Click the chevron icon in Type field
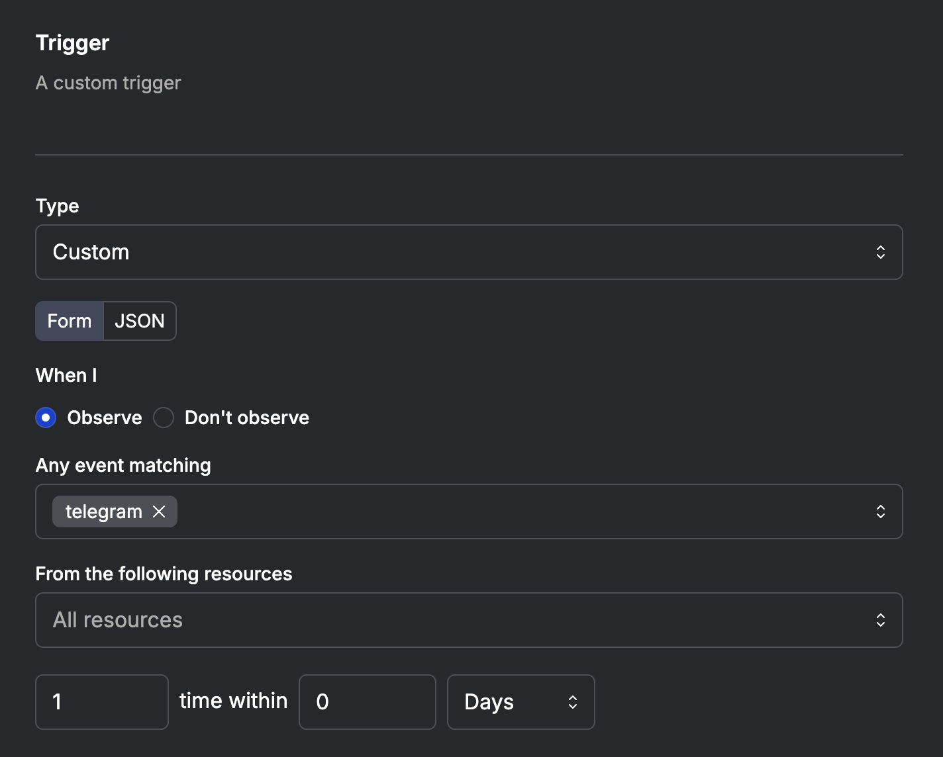Viewport: 943px width, 757px height. pos(880,252)
